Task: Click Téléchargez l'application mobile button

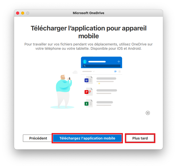Action: pyautogui.click(x=87, y=138)
